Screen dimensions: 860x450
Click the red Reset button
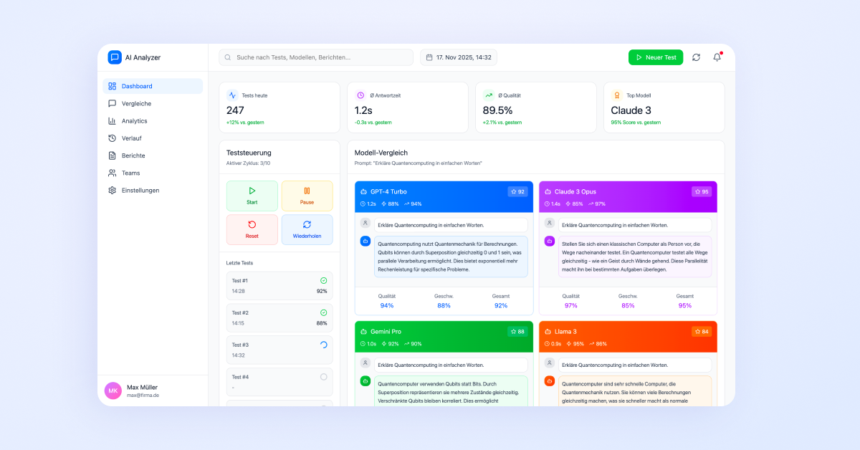pyautogui.click(x=252, y=229)
